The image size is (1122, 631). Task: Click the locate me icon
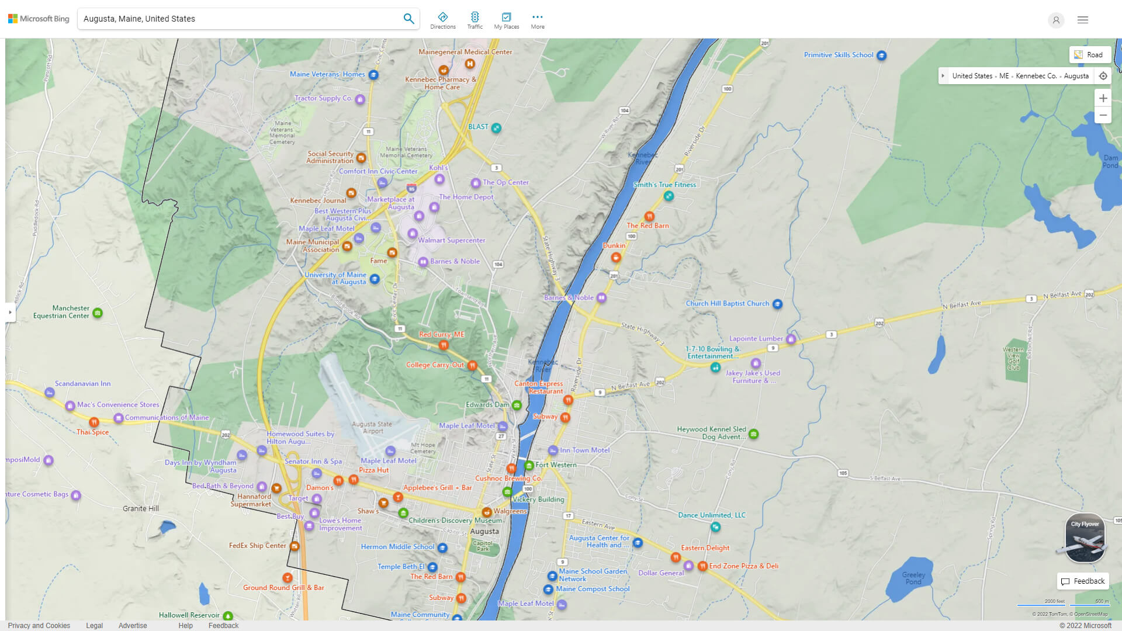[x=1103, y=76]
